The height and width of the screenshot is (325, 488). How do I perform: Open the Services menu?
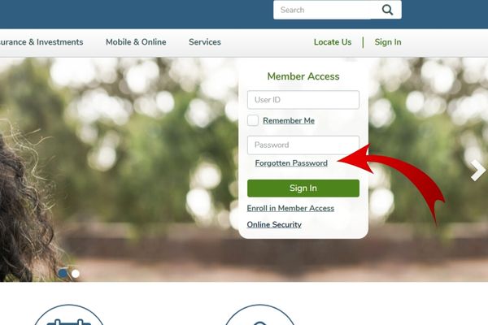click(x=205, y=42)
